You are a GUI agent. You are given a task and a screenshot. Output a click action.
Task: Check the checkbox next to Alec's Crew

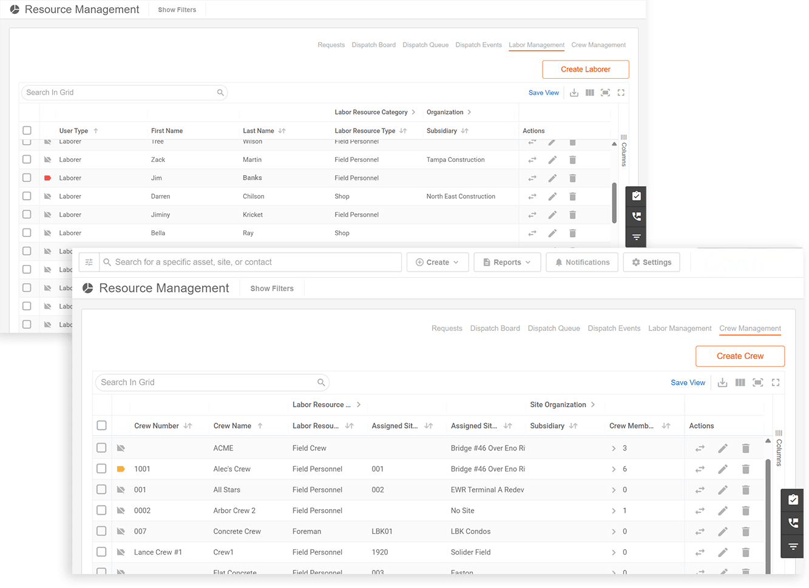(101, 469)
